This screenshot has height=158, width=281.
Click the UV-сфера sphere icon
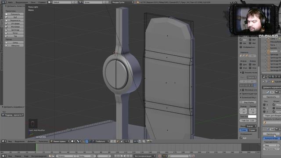click(x=6, y=24)
